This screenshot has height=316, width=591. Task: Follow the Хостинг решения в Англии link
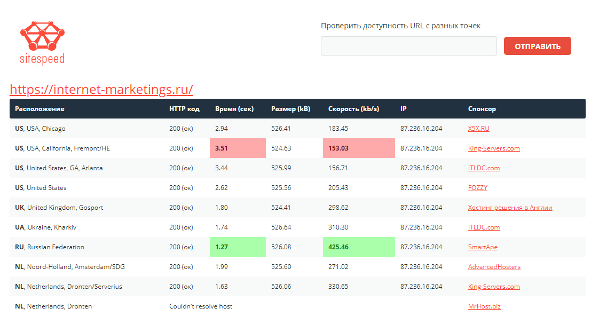(x=510, y=208)
